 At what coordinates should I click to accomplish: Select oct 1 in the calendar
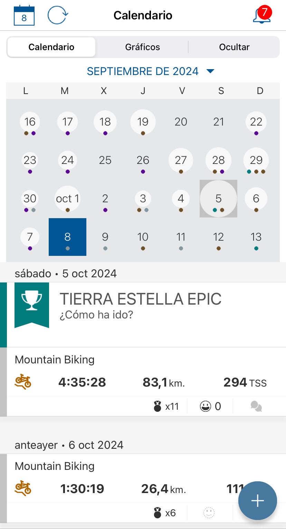tap(67, 199)
